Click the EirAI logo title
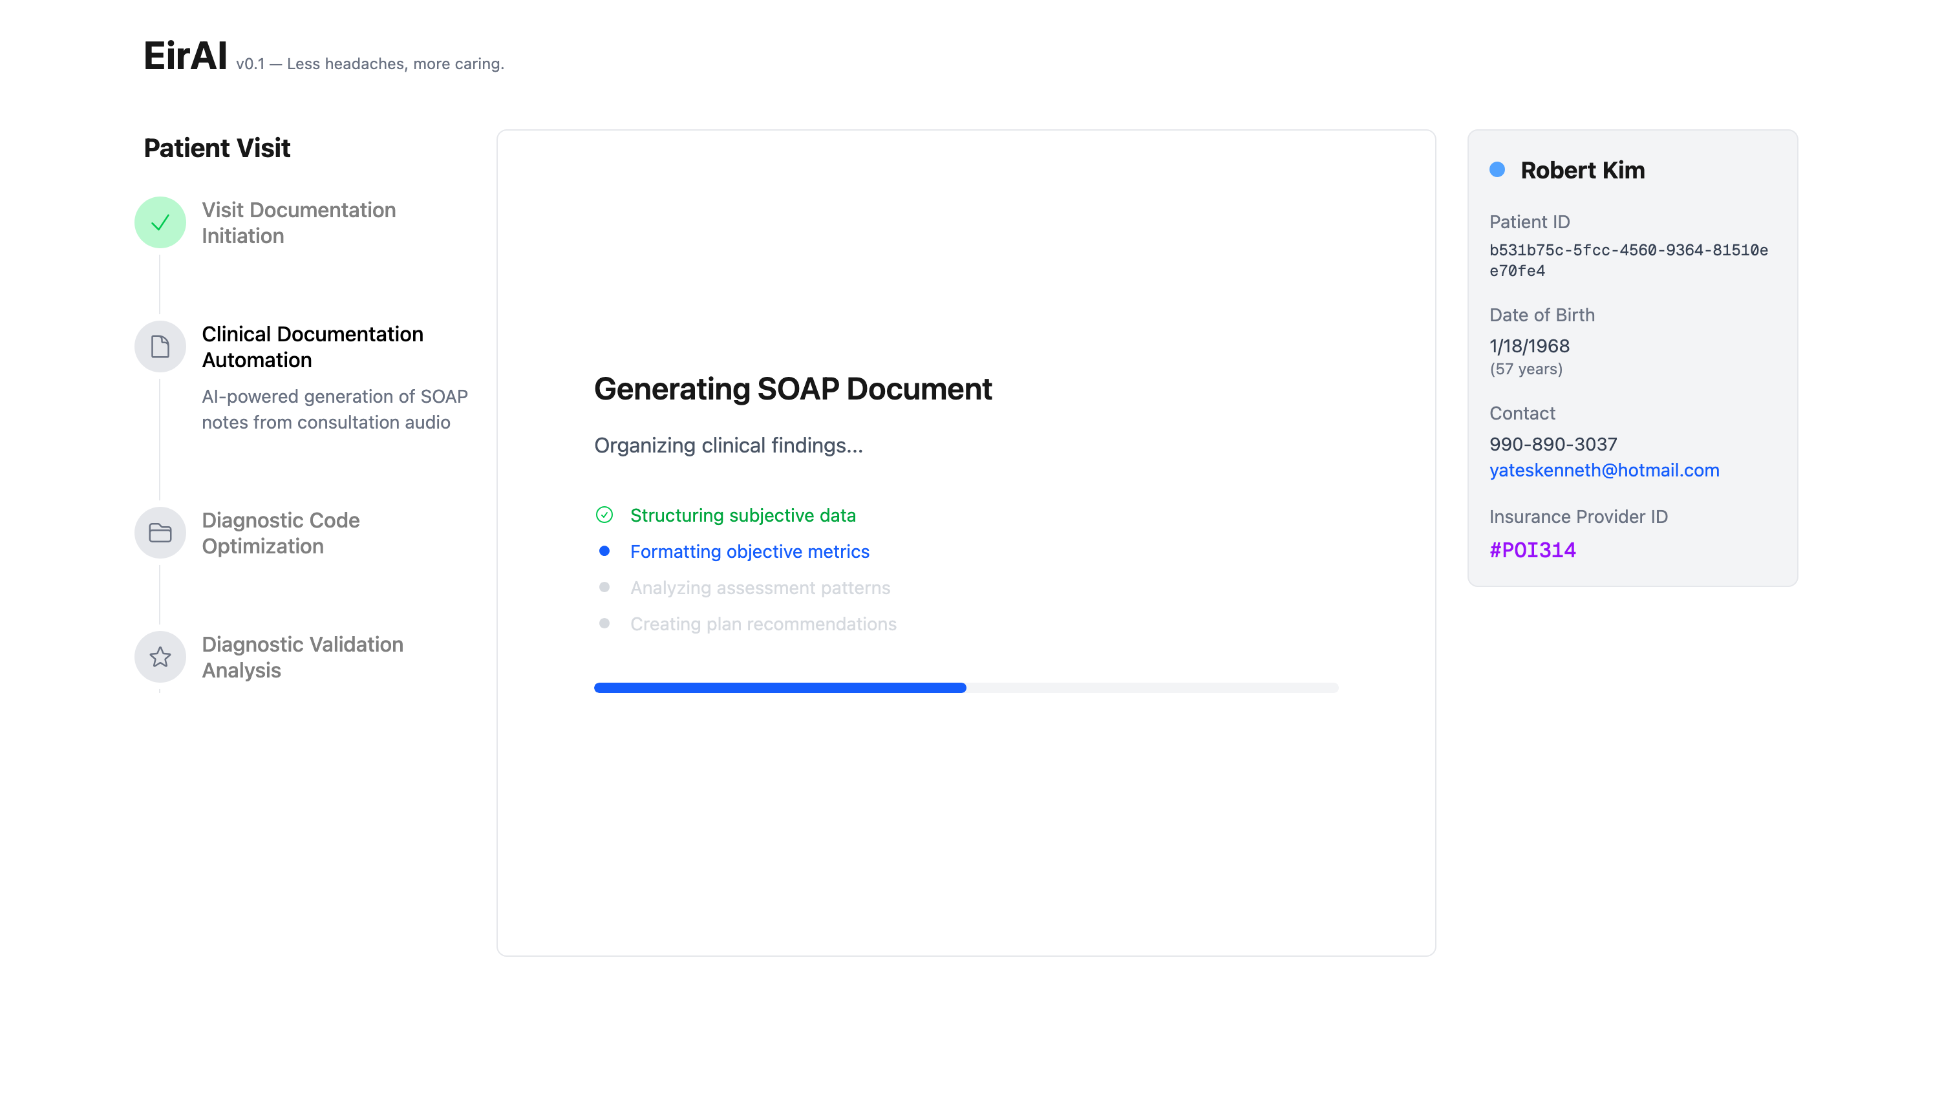The width and height of the screenshot is (1942, 1099). pos(186,57)
